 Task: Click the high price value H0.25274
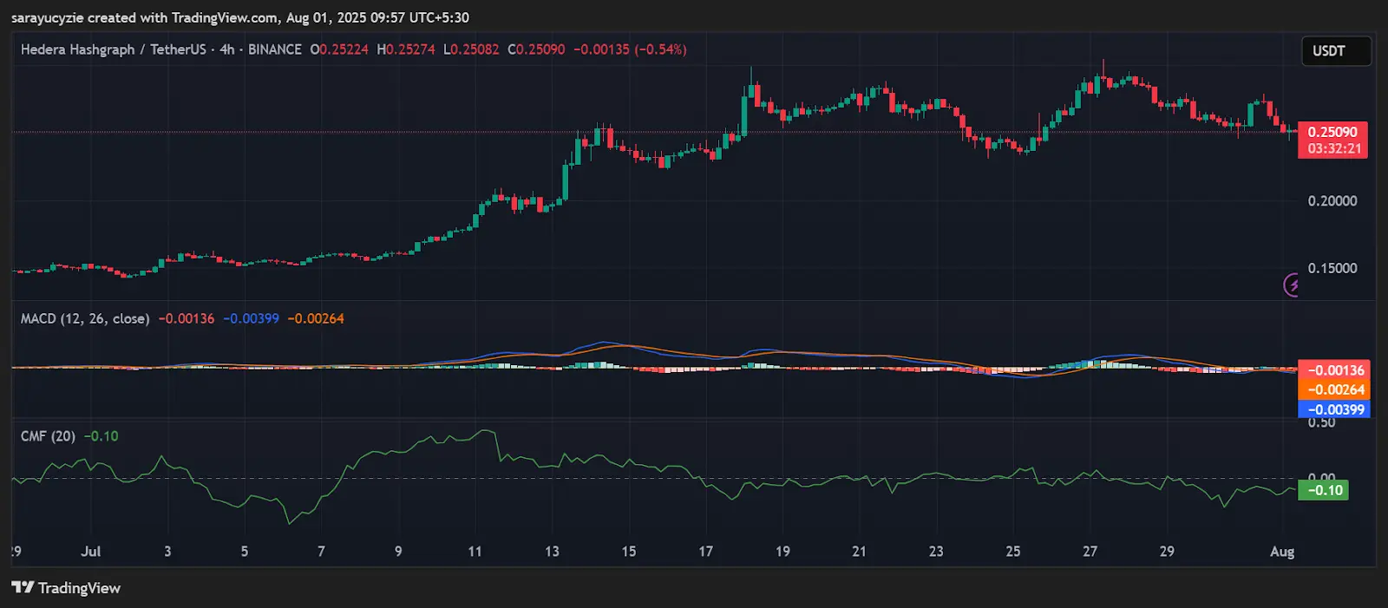406,49
